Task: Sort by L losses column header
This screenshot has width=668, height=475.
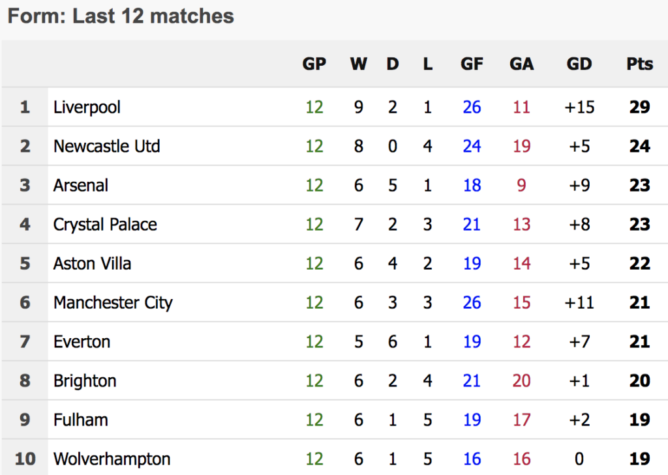Action: (x=427, y=64)
